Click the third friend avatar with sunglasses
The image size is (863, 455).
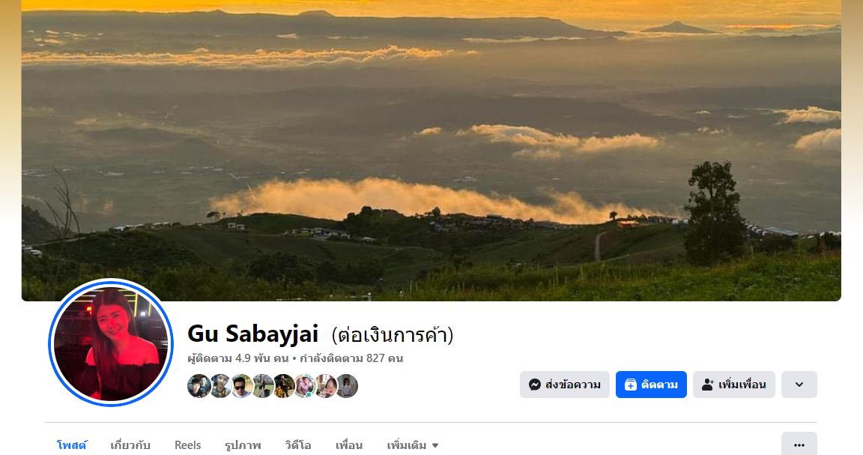pos(241,386)
